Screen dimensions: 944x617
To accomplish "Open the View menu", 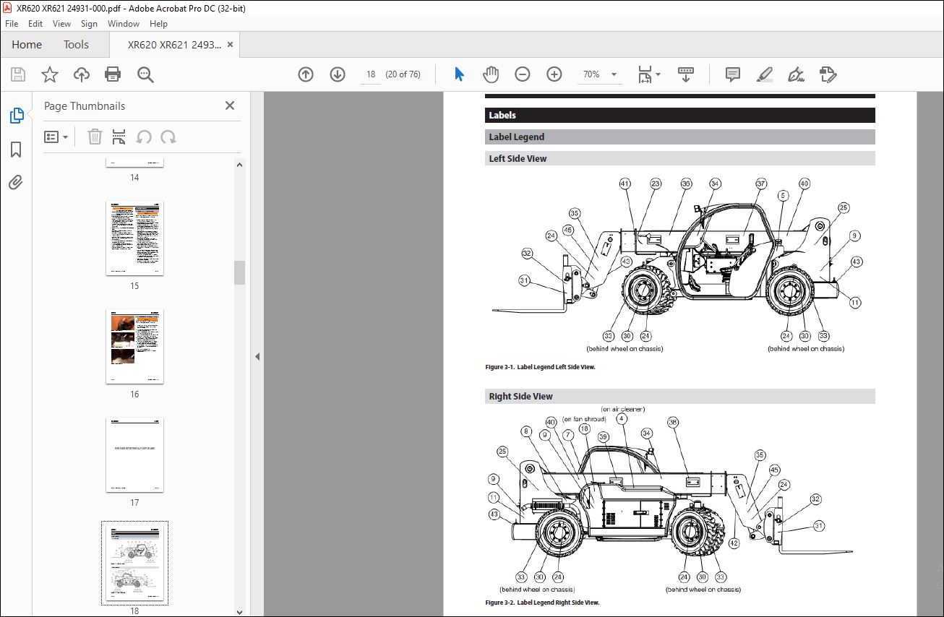I will (x=61, y=24).
